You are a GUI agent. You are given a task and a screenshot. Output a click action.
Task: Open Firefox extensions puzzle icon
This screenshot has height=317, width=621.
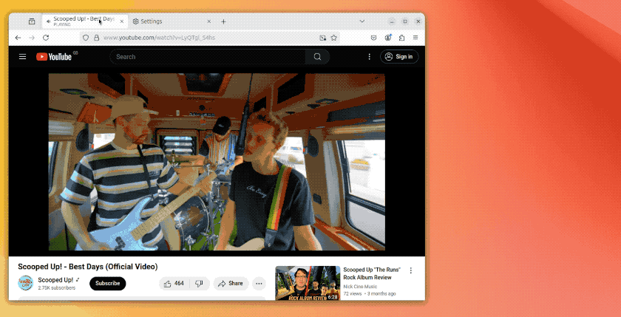[x=401, y=38]
